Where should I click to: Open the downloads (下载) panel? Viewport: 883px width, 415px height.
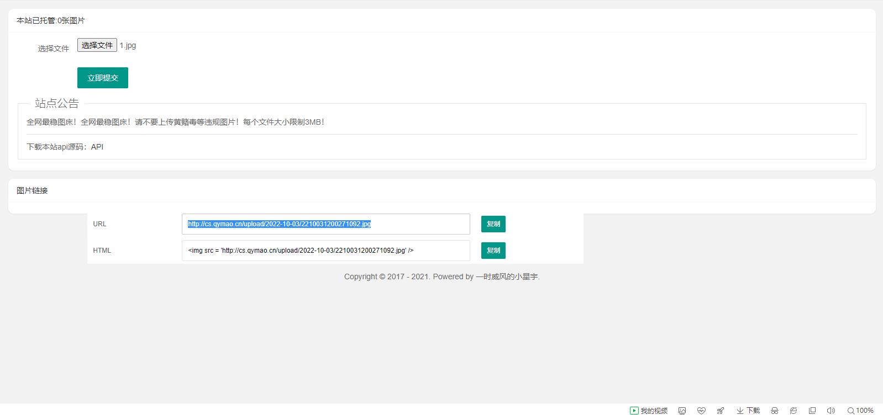click(x=748, y=411)
